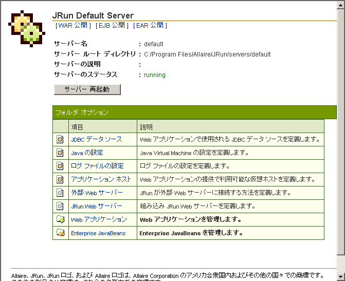Click the icon beside ログ ファイルの設定
345x281 pixels.
[x=60, y=166]
